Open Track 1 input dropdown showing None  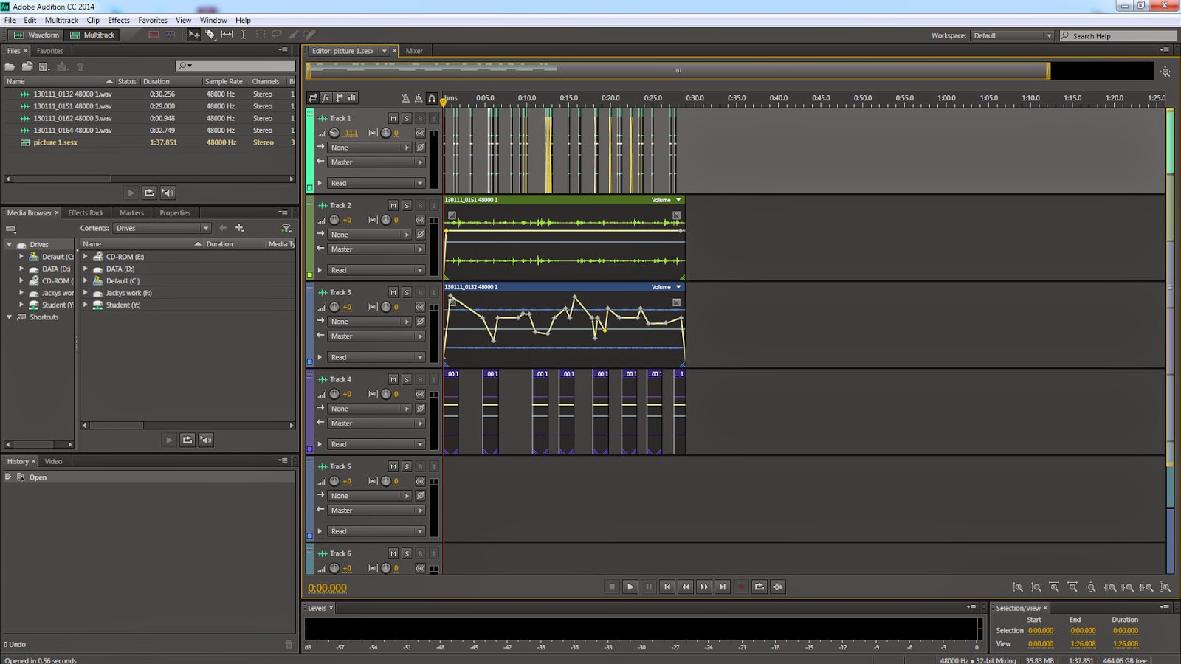369,148
